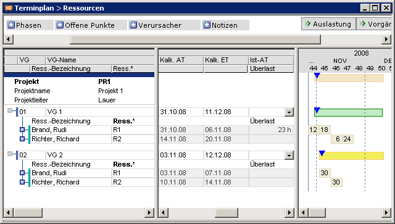Click the green VG 1 Gantt bar
The image size is (395, 224).
point(348,112)
